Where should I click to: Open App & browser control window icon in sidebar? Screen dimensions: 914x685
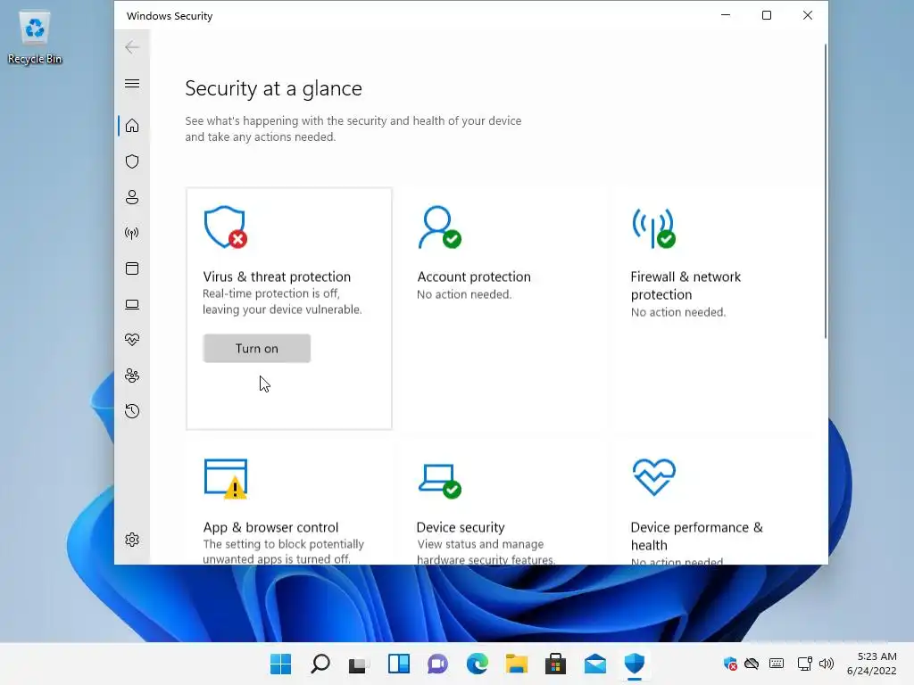(132, 268)
